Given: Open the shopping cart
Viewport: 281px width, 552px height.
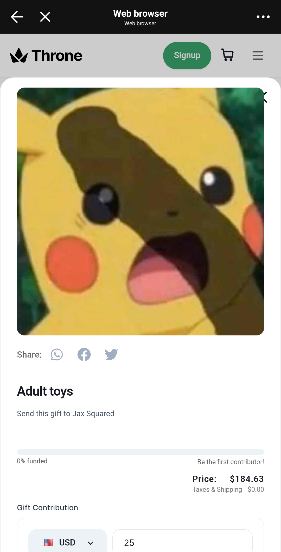Looking at the screenshot, I should click(227, 55).
